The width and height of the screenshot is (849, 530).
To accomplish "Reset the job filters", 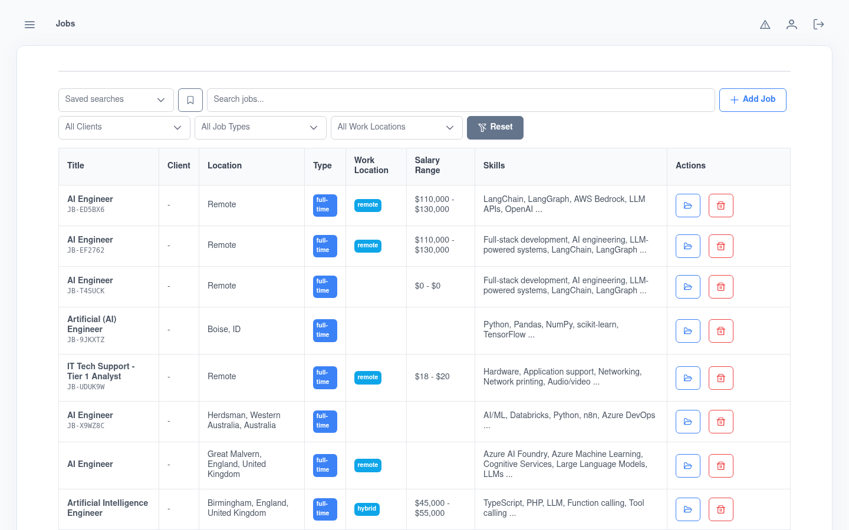I will point(495,128).
